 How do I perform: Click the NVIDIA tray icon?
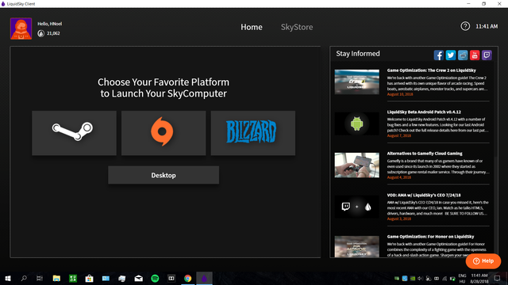pos(413,279)
